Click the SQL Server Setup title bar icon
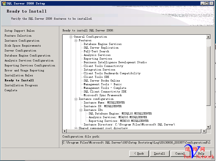The height and width of the screenshot is (161, 216). click(4, 3)
